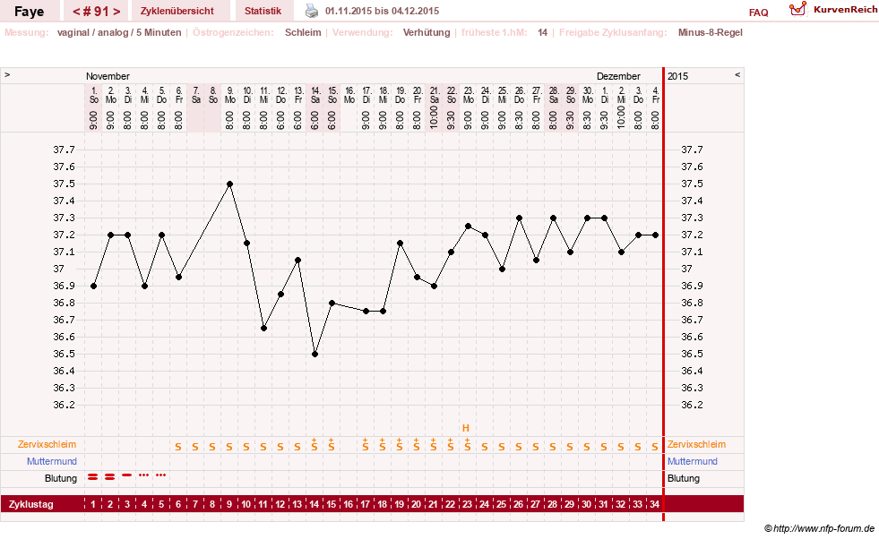Viewport: 879px width, 539px height.
Task: Click the S mucus symbol on day 34
Action: click(655, 447)
